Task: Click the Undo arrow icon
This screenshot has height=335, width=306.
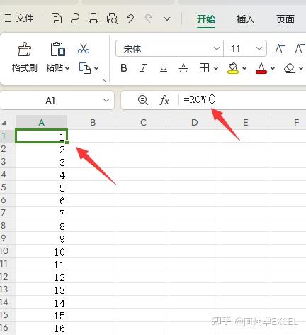Action: [x=130, y=18]
